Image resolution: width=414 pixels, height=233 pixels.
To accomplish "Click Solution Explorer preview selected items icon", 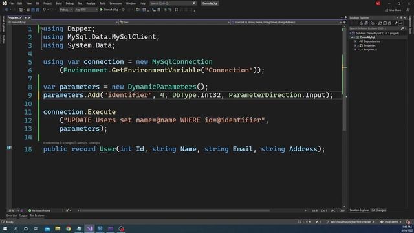I will [x=401, y=23].
